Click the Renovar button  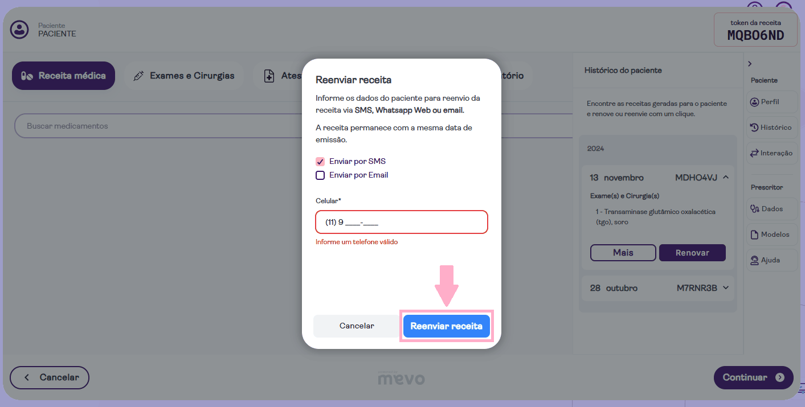692,253
